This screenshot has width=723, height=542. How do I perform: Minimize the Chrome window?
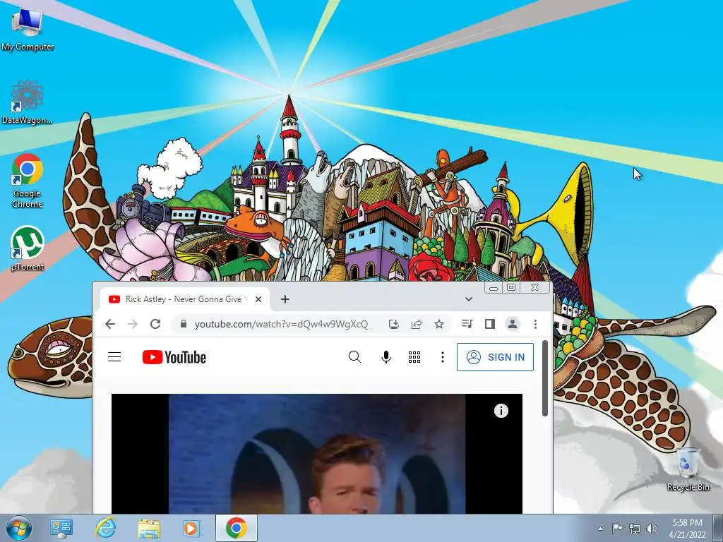point(494,288)
